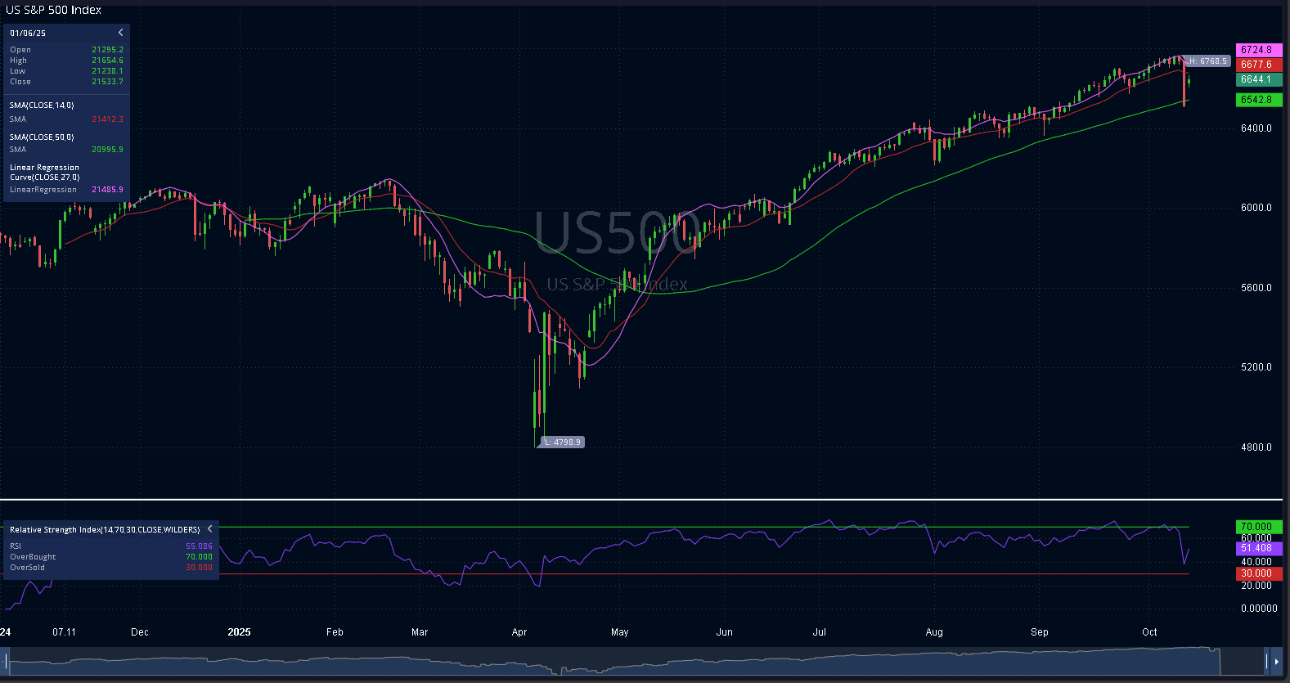Click the 5200.0 price axis tick
This screenshot has width=1290, height=683.
click(x=1256, y=367)
